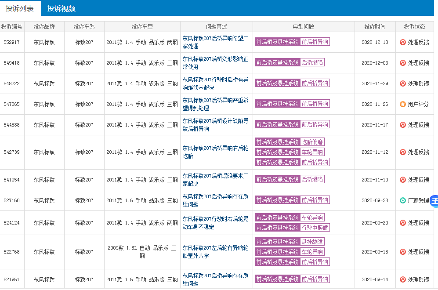Click the 吃胎偏磨 tag in row 542739
Image resolution: width=438 pixels, height=290 pixels.
pos(312,142)
